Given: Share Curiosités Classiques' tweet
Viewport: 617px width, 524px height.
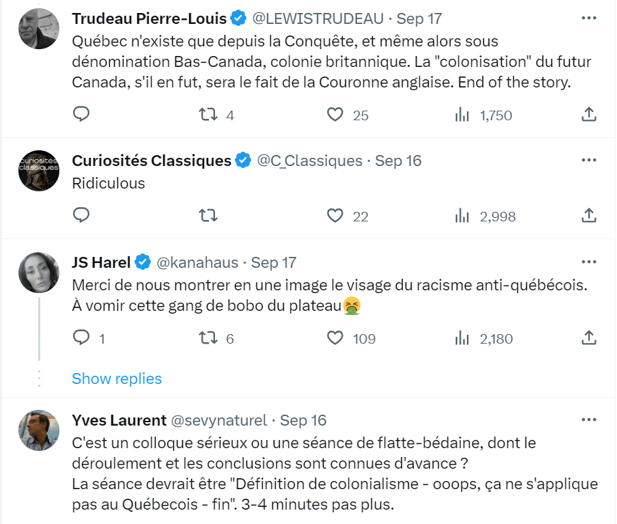Looking at the screenshot, I should coord(589,216).
